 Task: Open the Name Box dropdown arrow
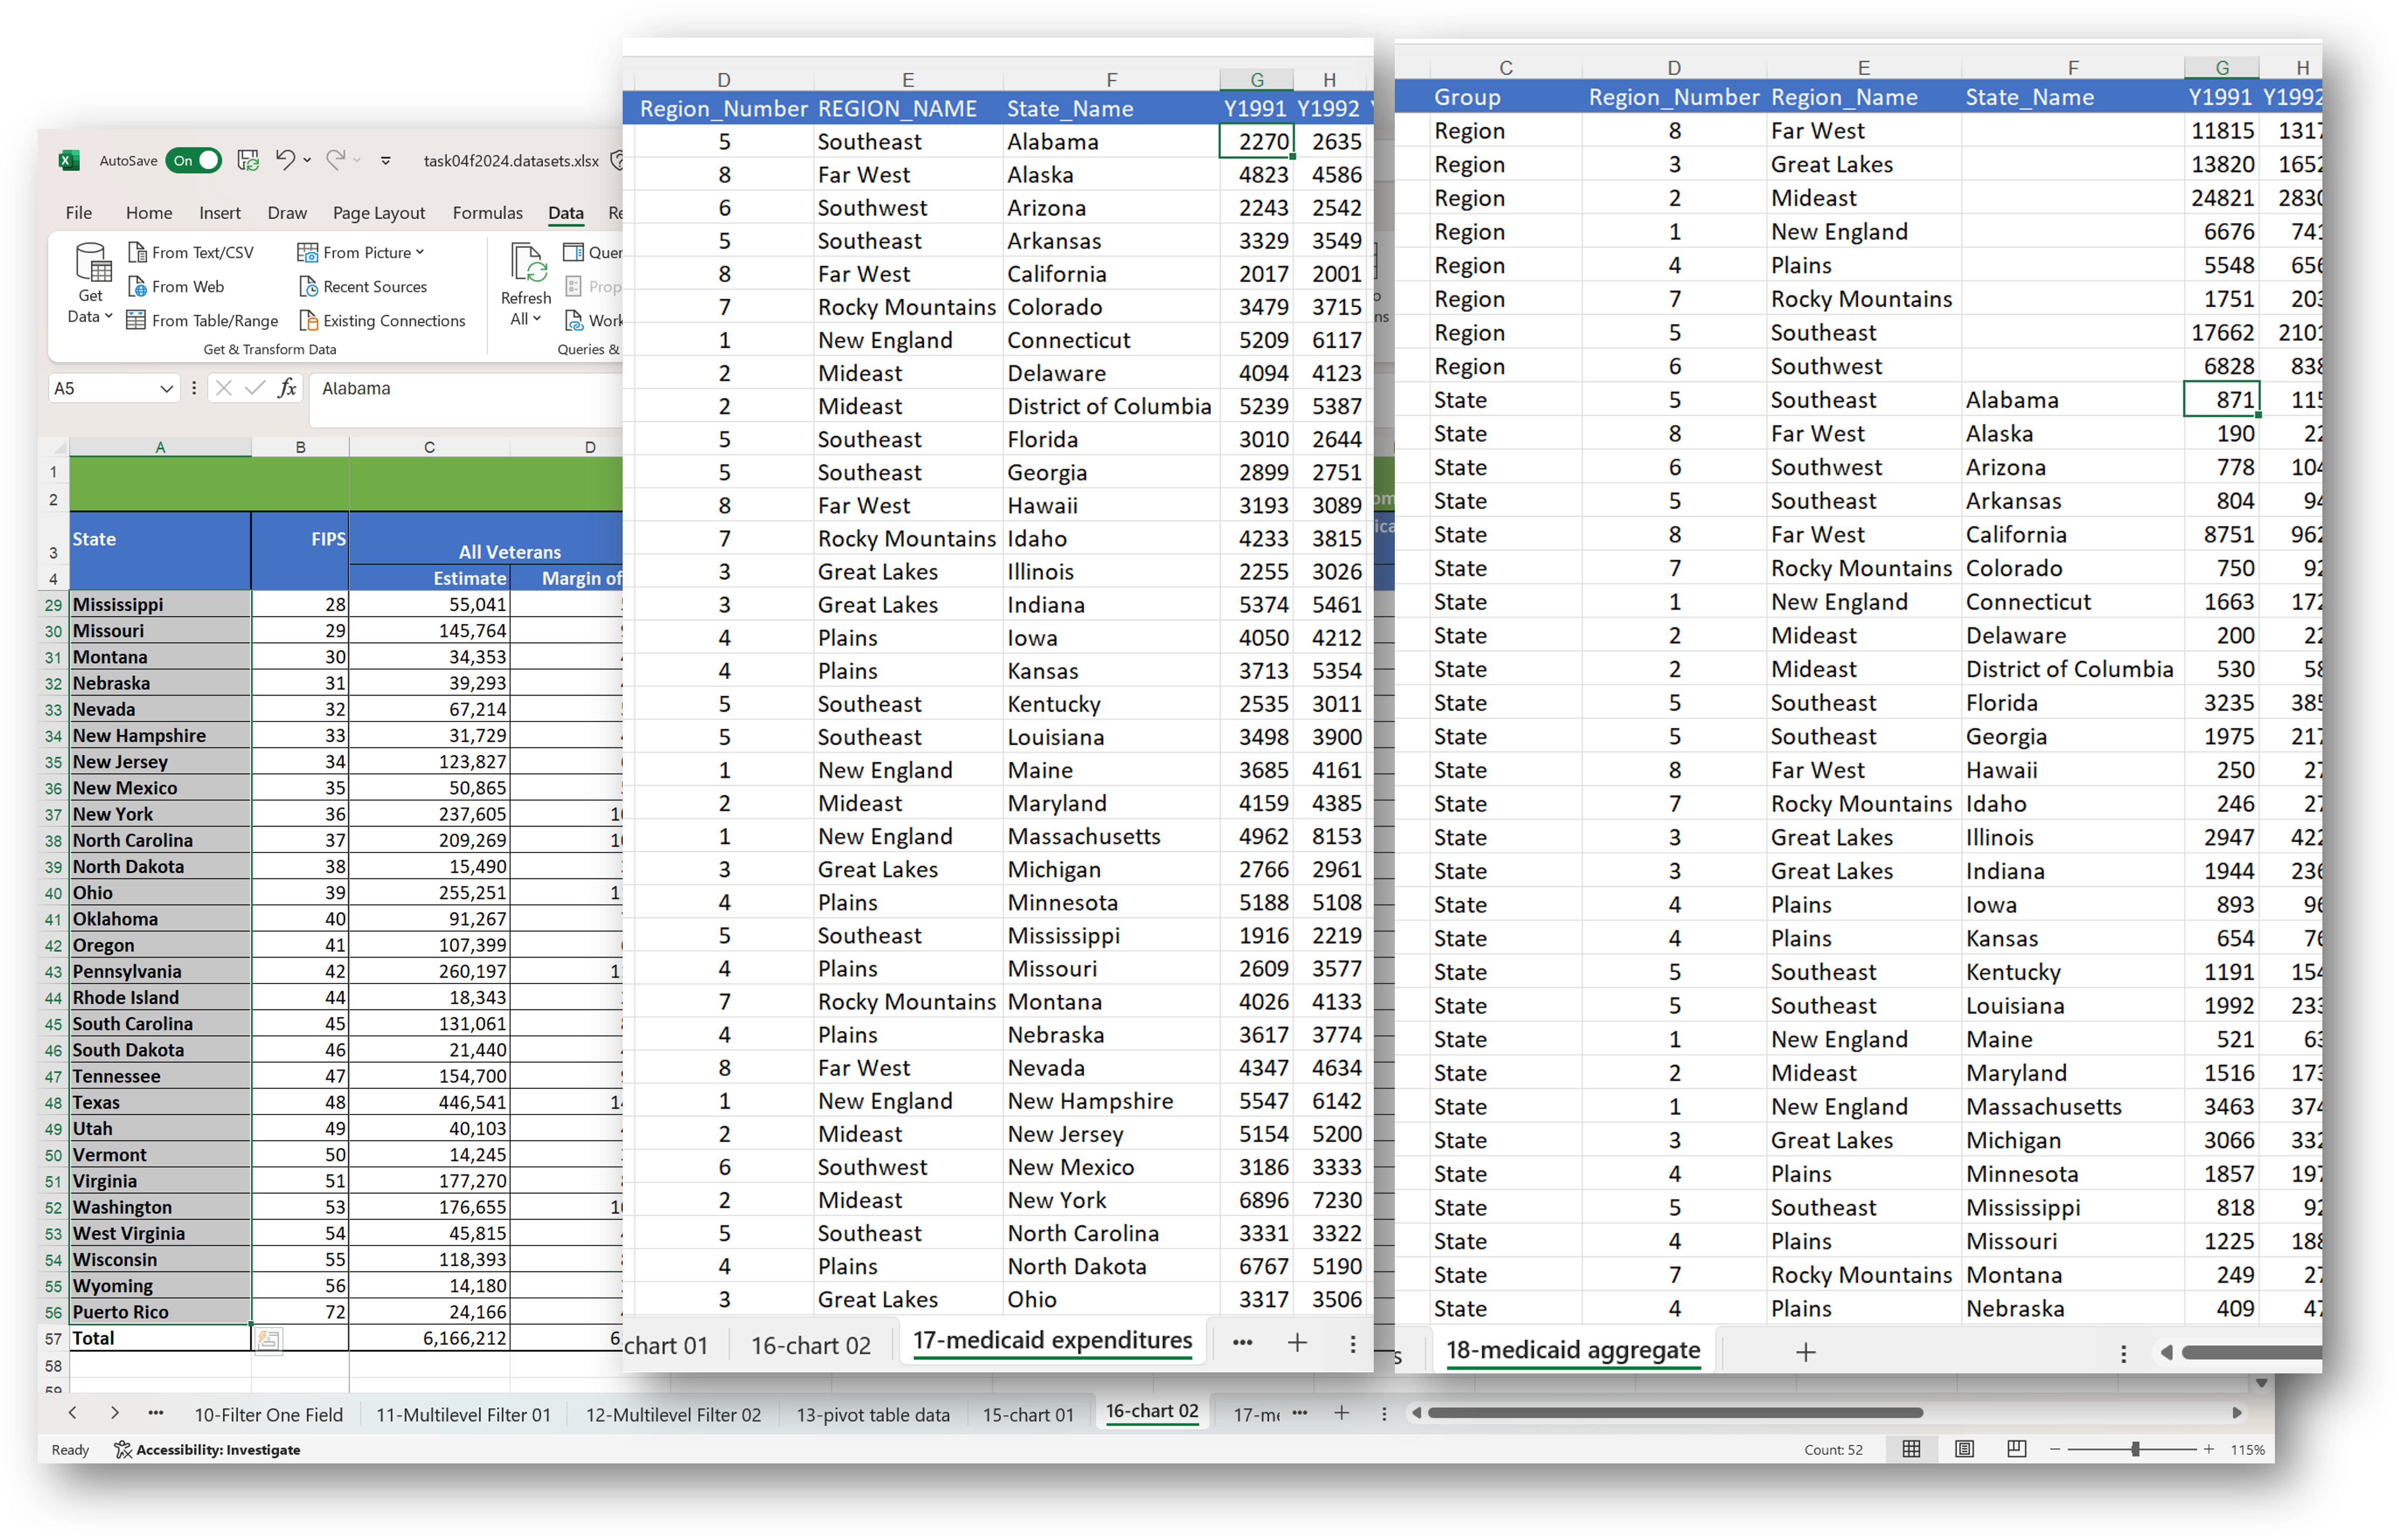pos(167,388)
